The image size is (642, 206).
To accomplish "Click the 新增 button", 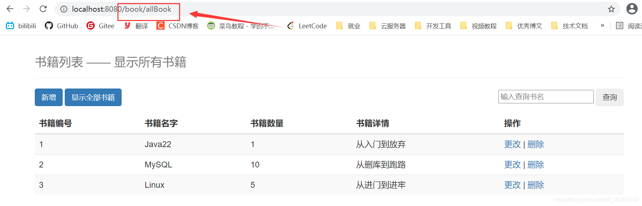I will (49, 97).
